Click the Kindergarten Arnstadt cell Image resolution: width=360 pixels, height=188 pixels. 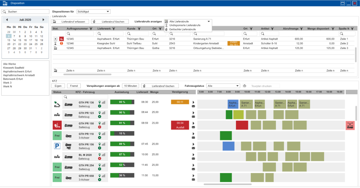coord(205,43)
